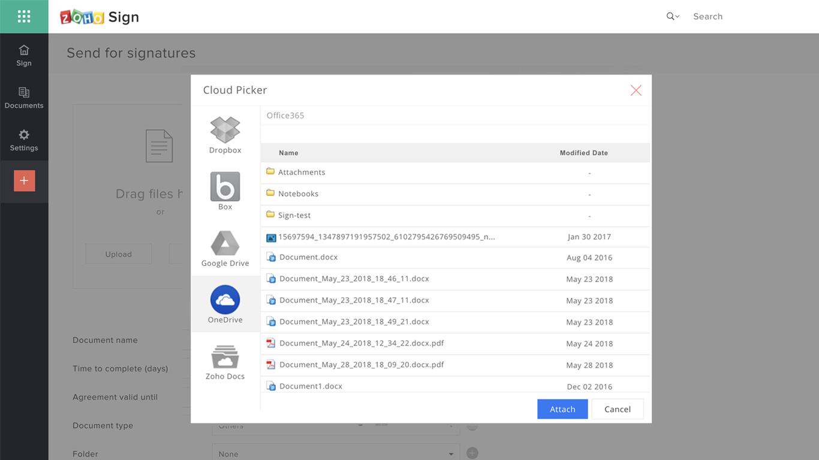Click the Attach button
Image resolution: width=819 pixels, height=460 pixels.
tap(562, 409)
